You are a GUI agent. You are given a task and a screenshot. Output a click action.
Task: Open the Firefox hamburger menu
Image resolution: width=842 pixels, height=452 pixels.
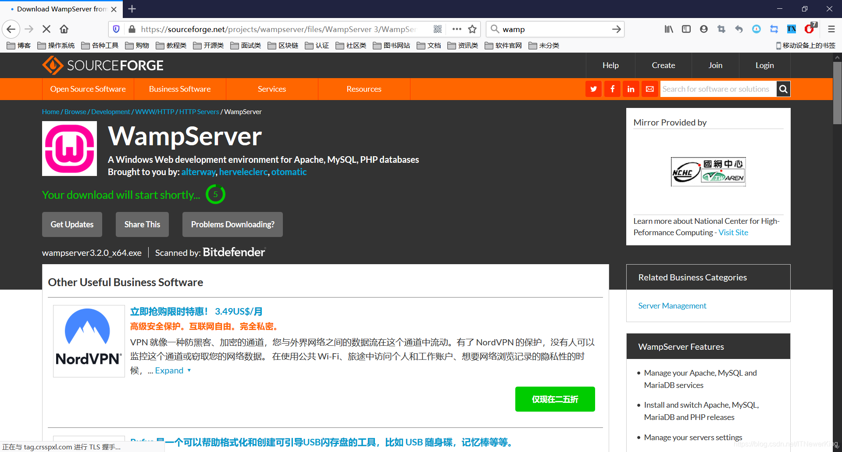[x=831, y=29]
